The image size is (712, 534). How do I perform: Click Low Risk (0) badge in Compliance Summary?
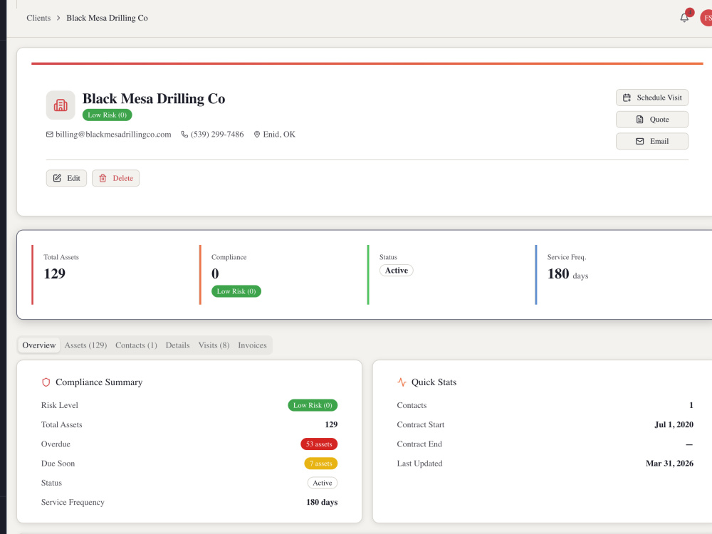coord(313,405)
